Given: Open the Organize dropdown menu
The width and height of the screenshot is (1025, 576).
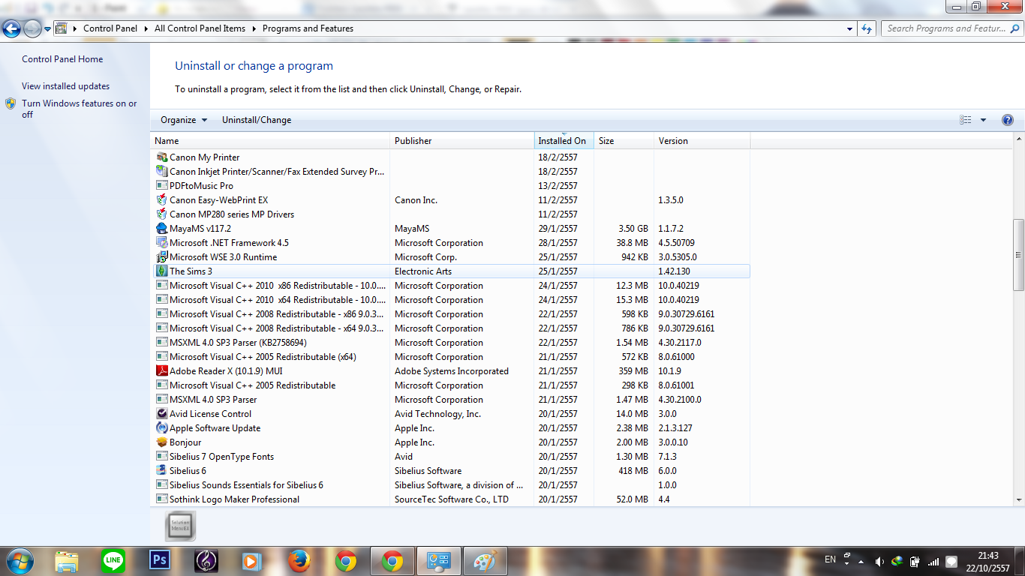Looking at the screenshot, I should click(184, 120).
